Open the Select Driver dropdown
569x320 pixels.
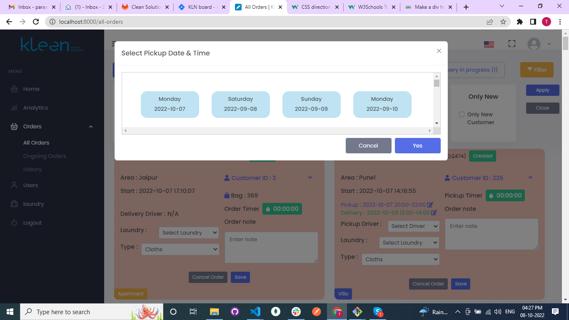click(x=414, y=226)
